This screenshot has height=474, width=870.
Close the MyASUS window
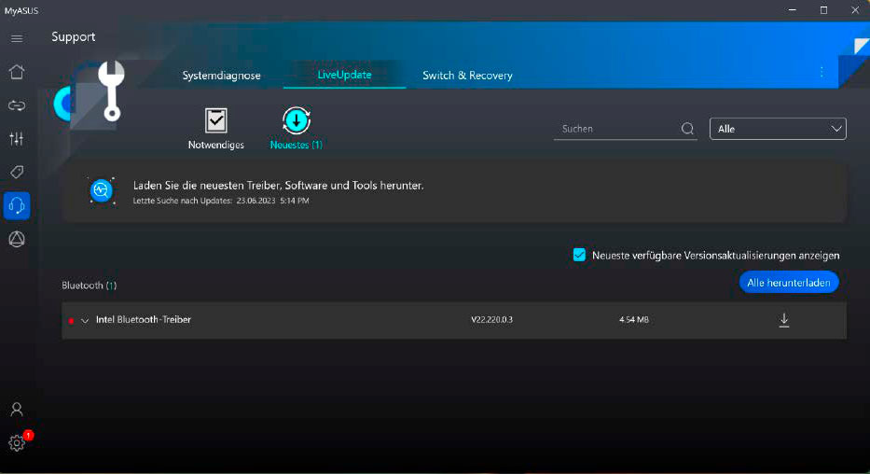[855, 10]
